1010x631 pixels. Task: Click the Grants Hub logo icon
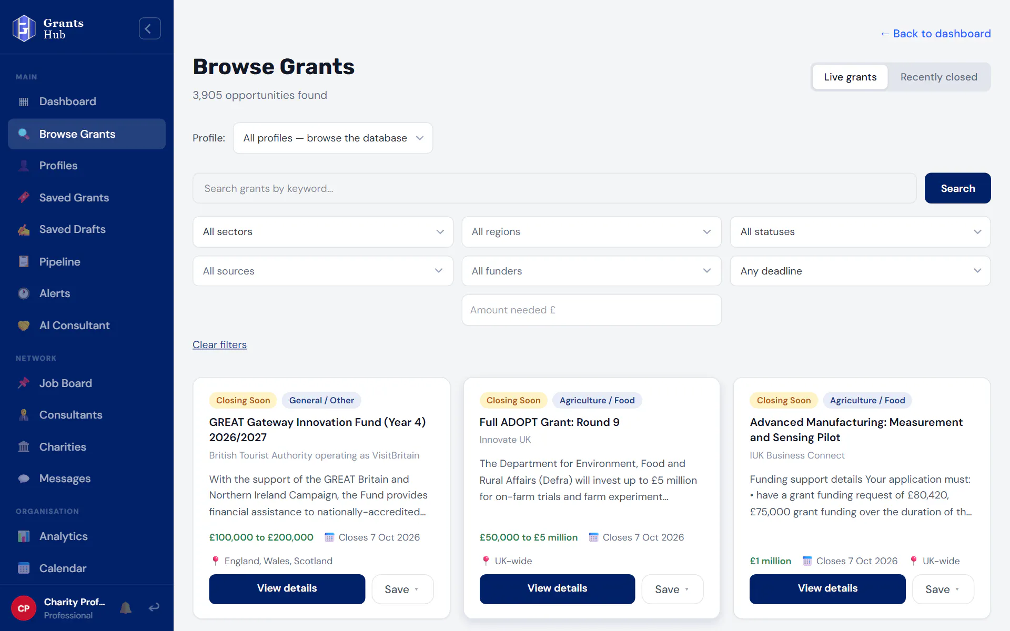(24, 28)
